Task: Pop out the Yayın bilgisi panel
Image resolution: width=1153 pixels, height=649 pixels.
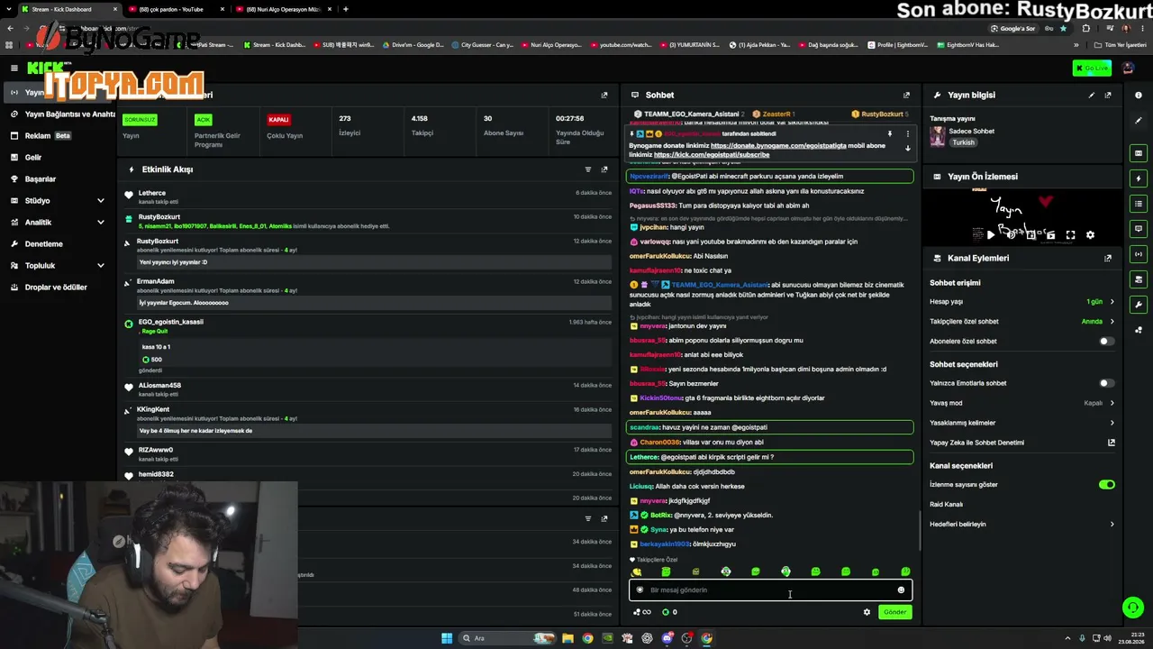Action: 1108,95
